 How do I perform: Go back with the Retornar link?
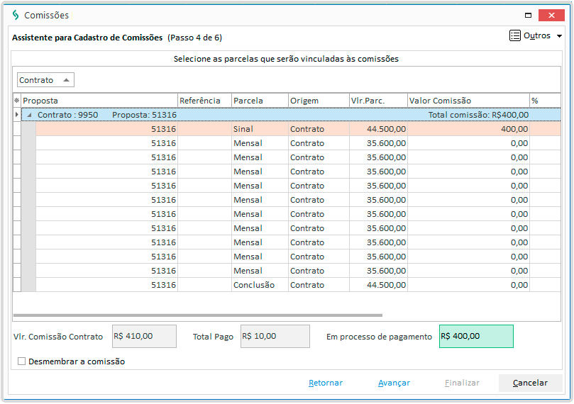[x=326, y=383]
